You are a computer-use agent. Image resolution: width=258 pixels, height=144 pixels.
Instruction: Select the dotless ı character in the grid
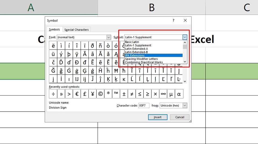tap(69, 79)
